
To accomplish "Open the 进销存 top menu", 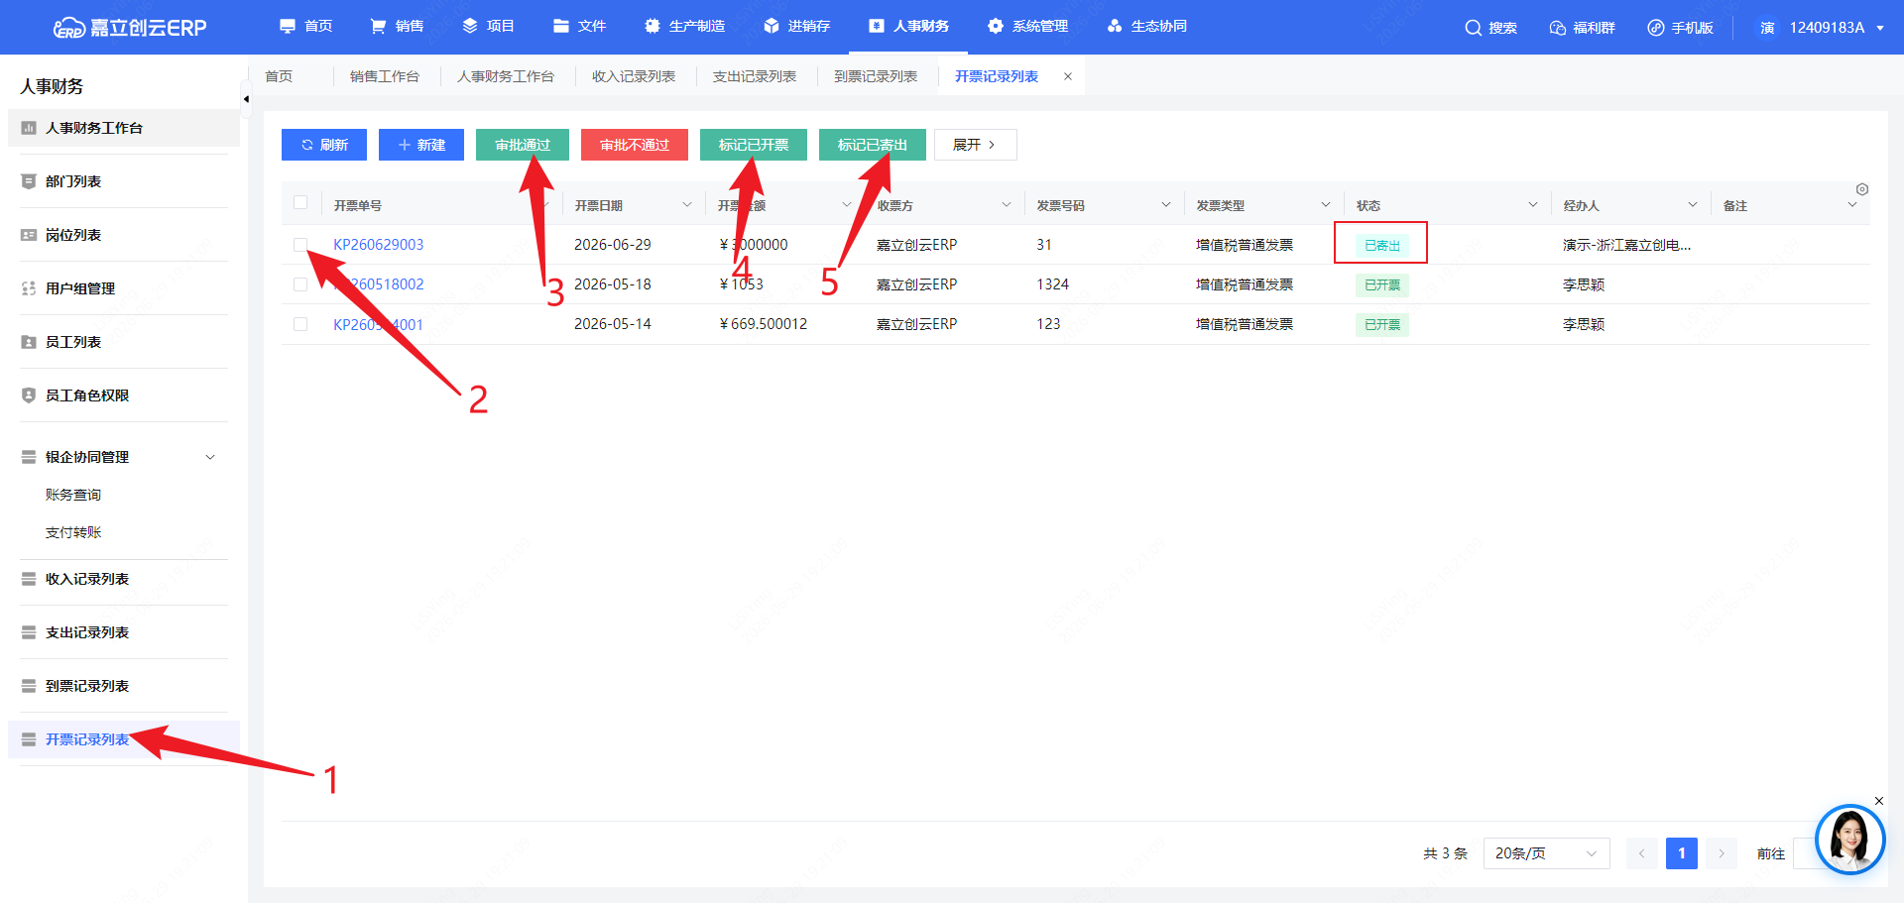I will pyautogui.click(x=797, y=27).
